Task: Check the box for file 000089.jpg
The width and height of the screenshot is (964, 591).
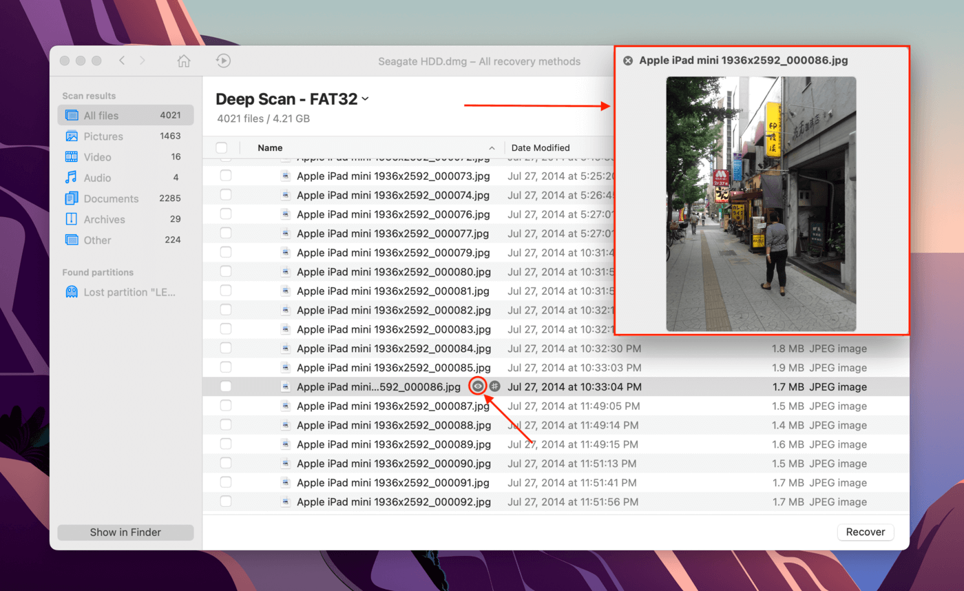Action: coord(226,444)
